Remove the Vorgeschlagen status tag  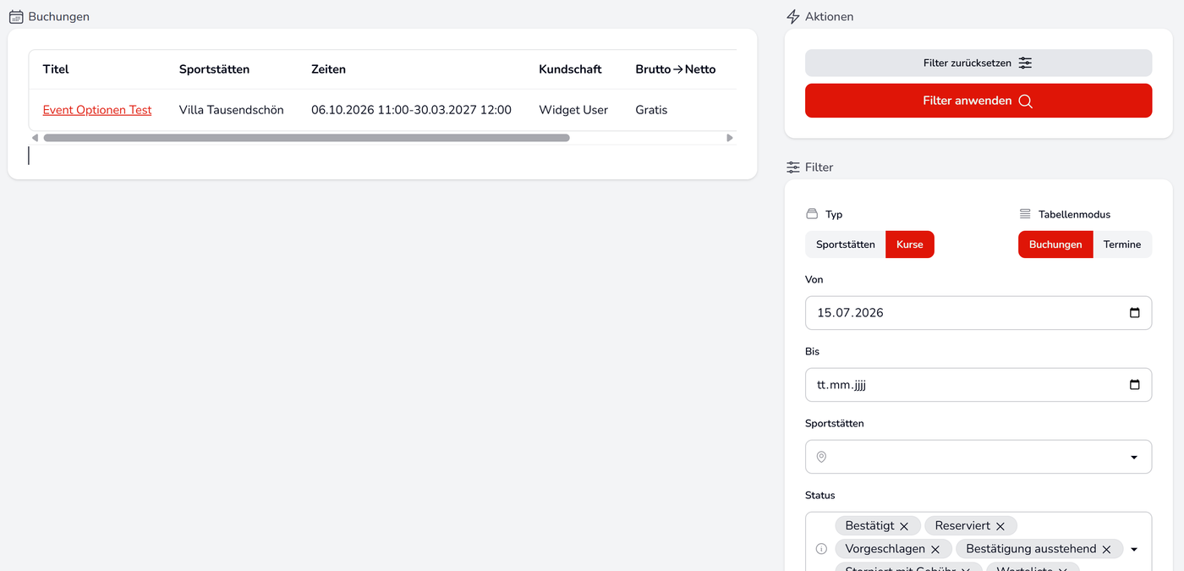click(935, 549)
